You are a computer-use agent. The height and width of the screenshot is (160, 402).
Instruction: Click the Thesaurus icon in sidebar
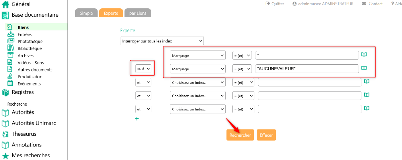[x=6, y=134]
